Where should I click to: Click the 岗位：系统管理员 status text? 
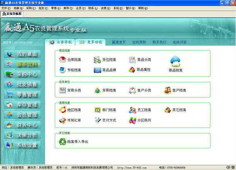[x=13, y=167]
